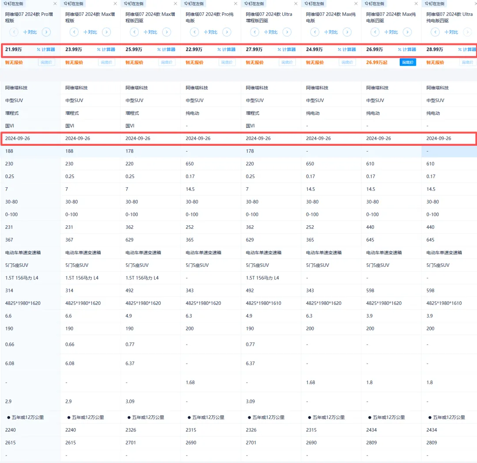This screenshot has height=463, width=477.
Task: Move Ultra增程版四驱 column right
Action: click(287, 32)
